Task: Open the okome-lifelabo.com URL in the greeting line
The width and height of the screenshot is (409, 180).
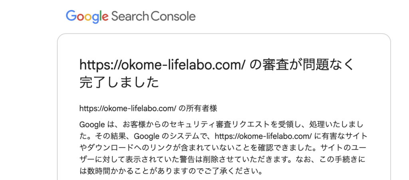Action: point(128,109)
